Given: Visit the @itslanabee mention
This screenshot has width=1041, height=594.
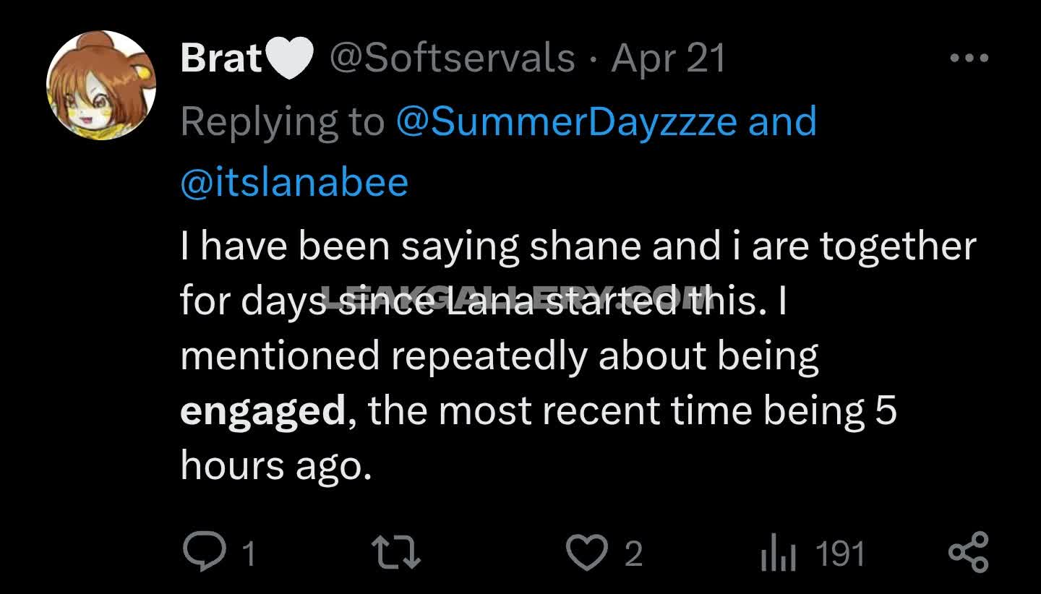Looking at the screenshot, I should coord(294,182).
